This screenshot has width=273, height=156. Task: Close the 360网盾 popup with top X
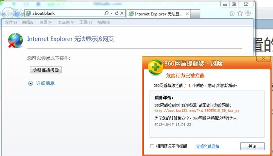263,59
